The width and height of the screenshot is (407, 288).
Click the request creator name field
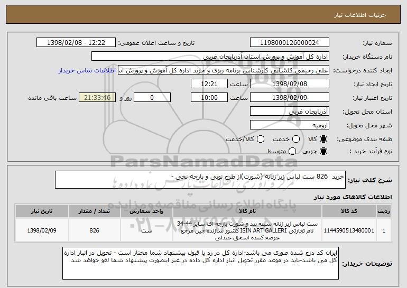[224, 70]
